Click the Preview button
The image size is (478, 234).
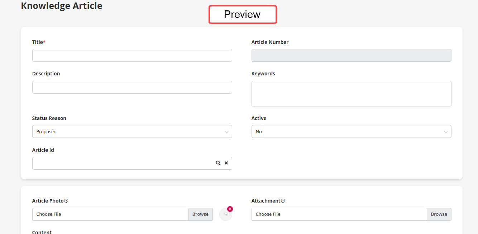tap(243, 15)
